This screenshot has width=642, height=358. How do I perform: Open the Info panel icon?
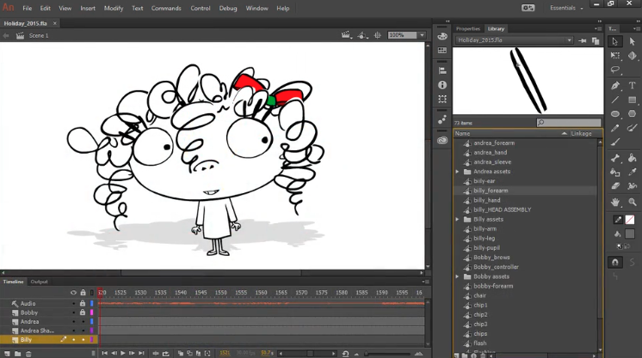point(442,85)
